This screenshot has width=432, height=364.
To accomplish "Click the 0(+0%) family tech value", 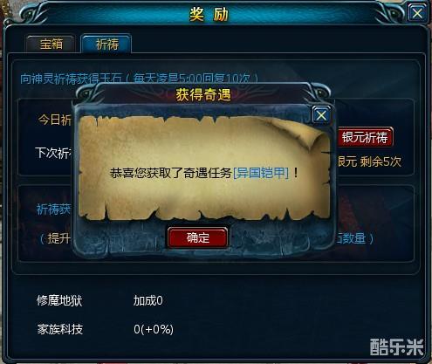I will click(154, 329).
